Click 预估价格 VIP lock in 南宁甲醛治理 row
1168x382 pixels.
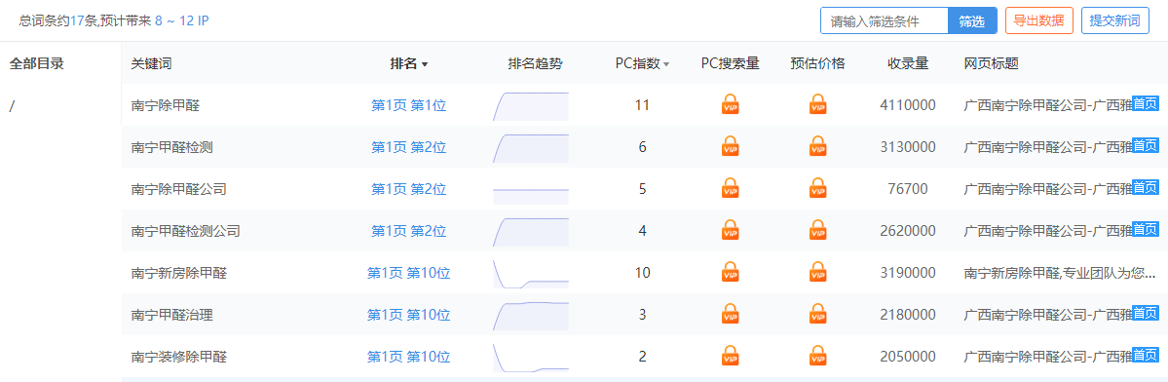(x=818, y=314)
